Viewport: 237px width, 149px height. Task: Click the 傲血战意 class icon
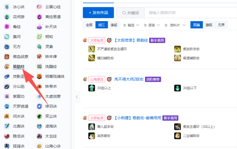coord(7,57)
